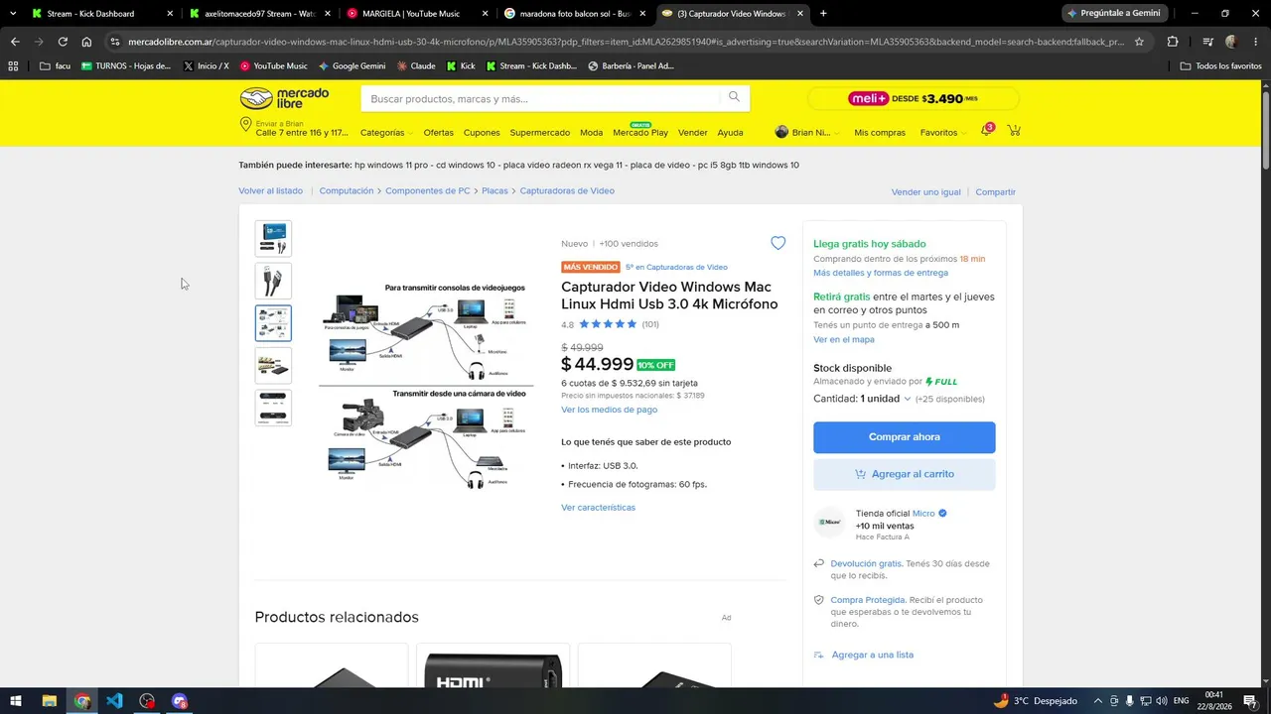Open the YouTube Music bookmark
Image resolution: width=1271 pixels, height=714 pixels.
(273, 66)
